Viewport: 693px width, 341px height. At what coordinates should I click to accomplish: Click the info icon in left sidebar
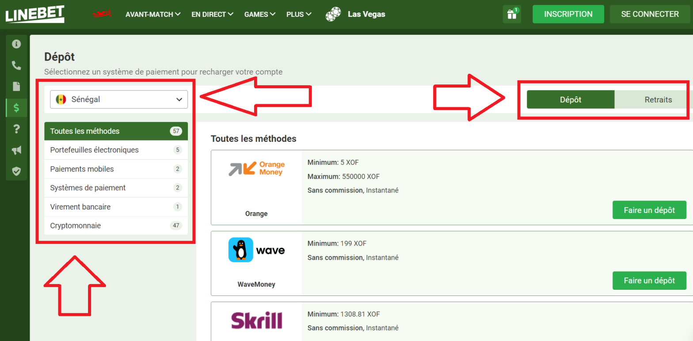pyautogui.click(x=16, y=44)
